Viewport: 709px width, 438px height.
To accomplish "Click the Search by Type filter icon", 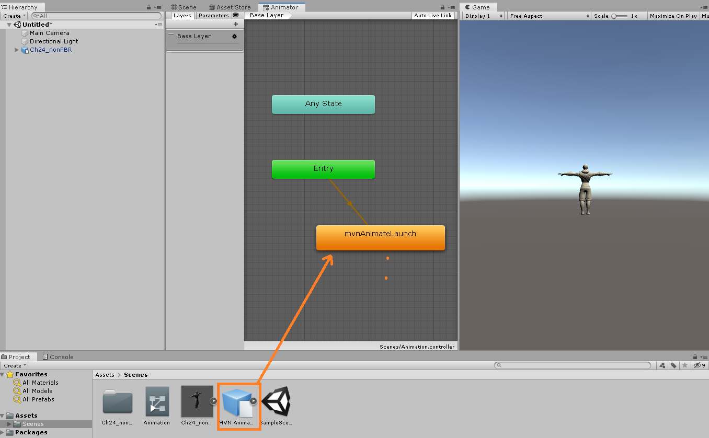I will [x=662, y=365].
